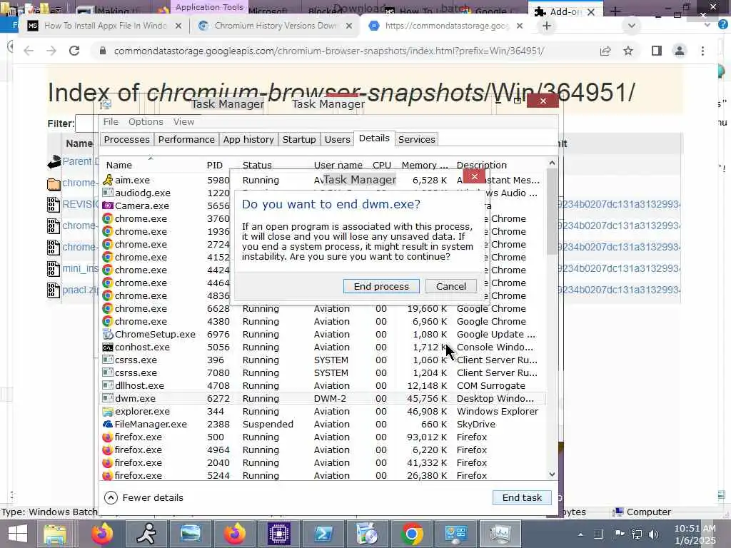Switch to the App history tab
Viewport: 731px width, 548px height.
click(x=248, y=139)
